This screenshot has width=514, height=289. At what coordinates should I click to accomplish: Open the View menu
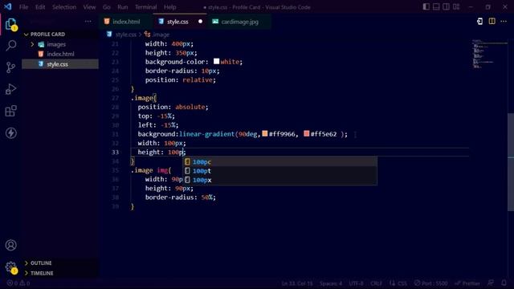click(89, 7)
